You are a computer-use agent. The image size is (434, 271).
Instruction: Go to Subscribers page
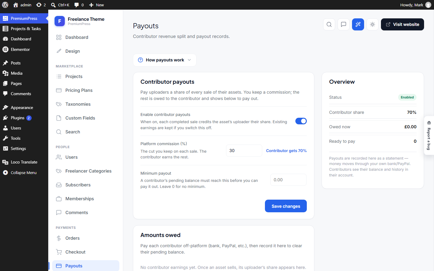tap(86, 185)
